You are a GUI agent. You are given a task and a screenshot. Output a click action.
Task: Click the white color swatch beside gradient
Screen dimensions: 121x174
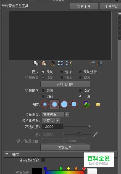92,171
